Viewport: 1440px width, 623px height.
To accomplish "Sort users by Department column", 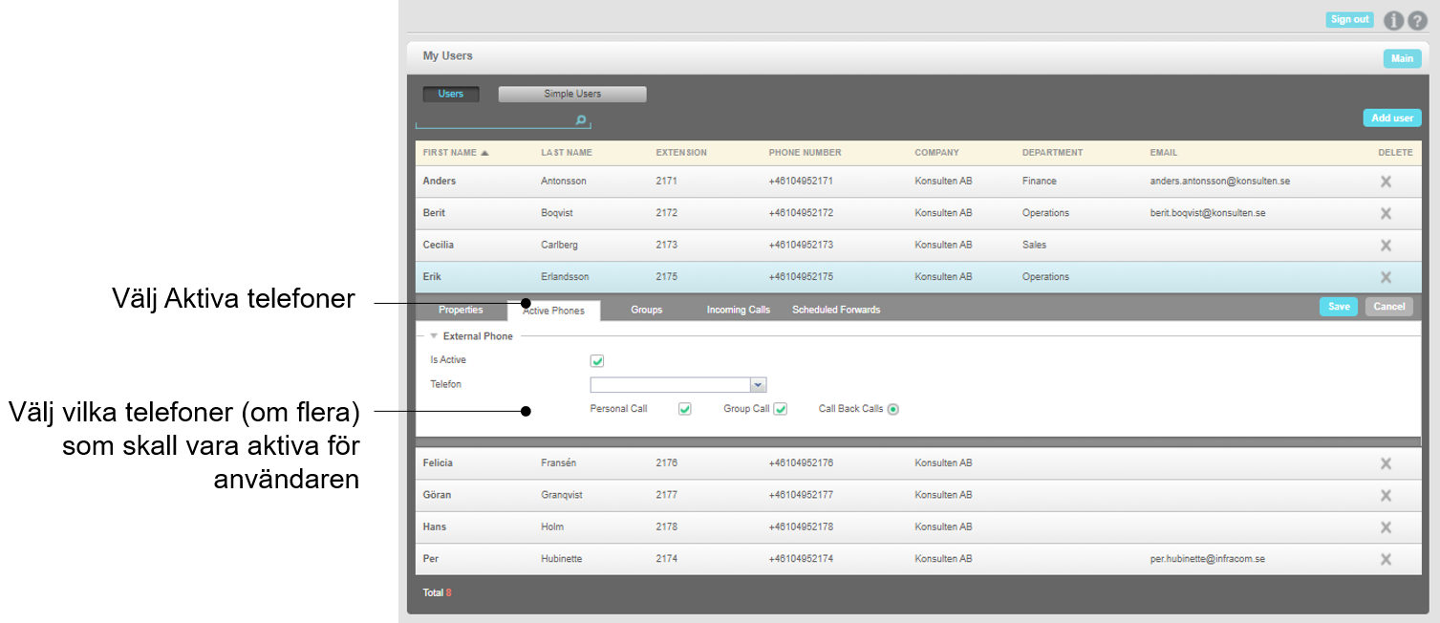I will [1053, 153].
